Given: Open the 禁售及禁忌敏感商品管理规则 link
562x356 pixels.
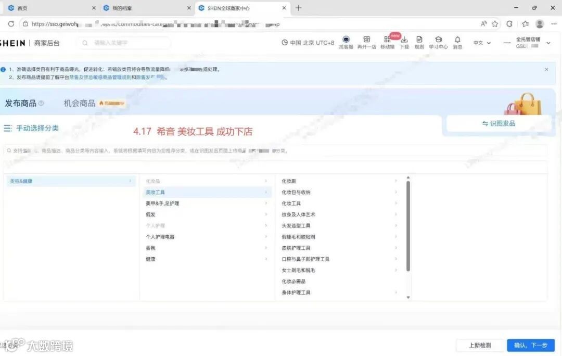Looking at the screenshot, I should click(x=100, y=77).
